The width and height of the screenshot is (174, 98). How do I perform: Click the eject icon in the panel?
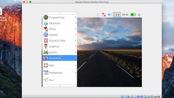(139, 15)
